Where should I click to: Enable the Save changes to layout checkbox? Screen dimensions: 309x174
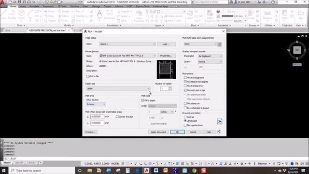click(x=185, y=108)
